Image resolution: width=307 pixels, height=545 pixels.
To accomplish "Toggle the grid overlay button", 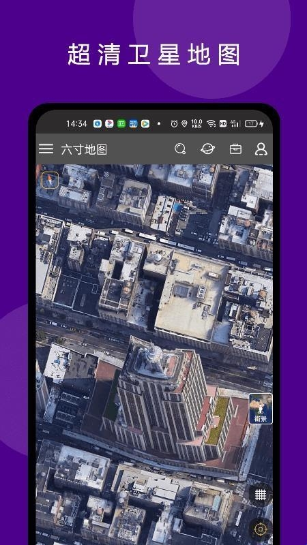I will click(261, 495).
